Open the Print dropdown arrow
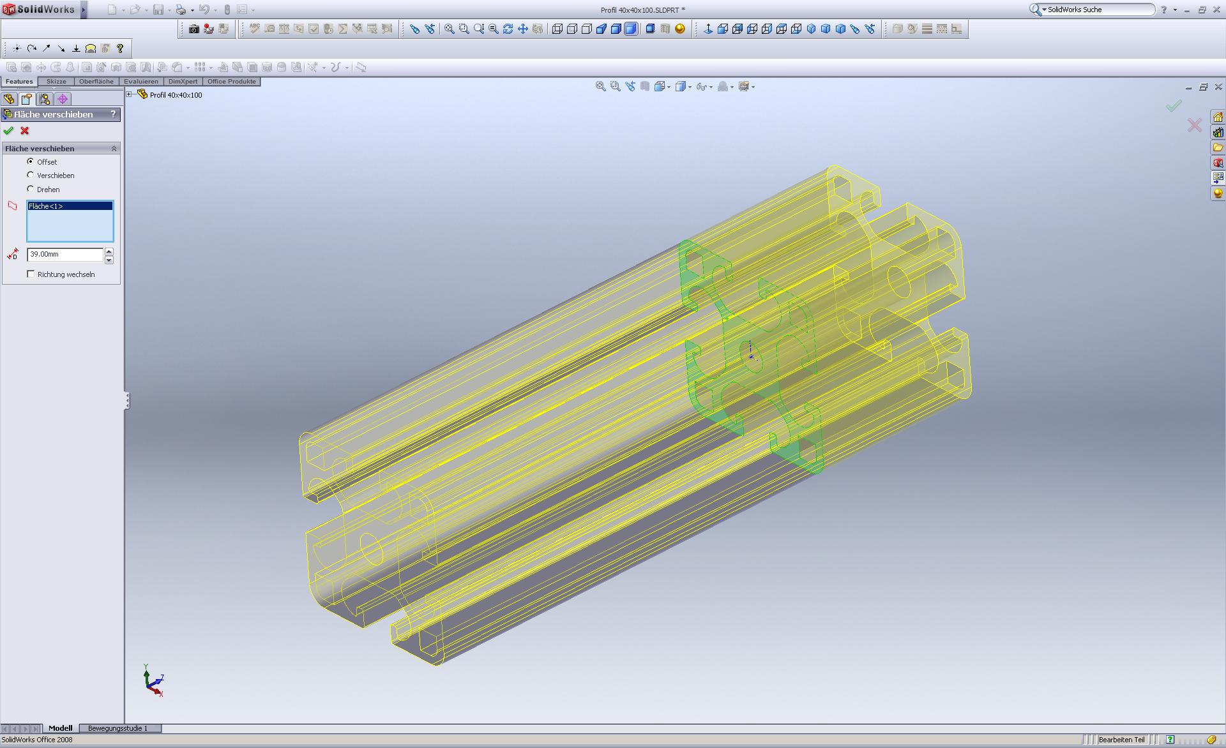Viewport: 1226px width, 748px height. coord(192,10)
